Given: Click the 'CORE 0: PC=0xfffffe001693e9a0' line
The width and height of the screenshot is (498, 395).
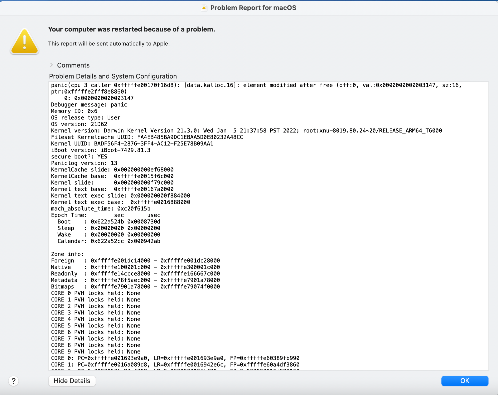Looking at the screenshot, I should click(175, 358).
